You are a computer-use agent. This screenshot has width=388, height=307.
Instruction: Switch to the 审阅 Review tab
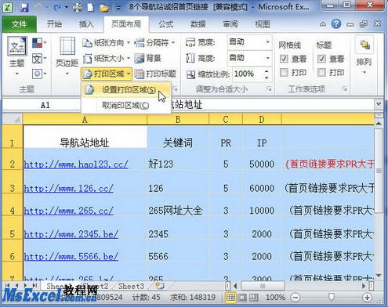[230, 24]
